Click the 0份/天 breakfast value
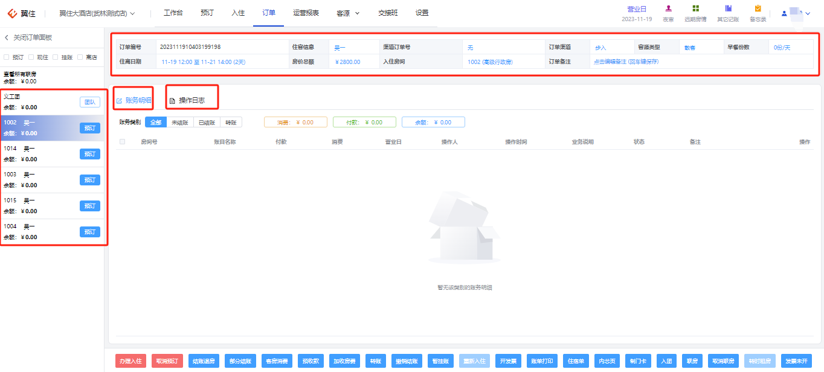 tap(782, 47)
